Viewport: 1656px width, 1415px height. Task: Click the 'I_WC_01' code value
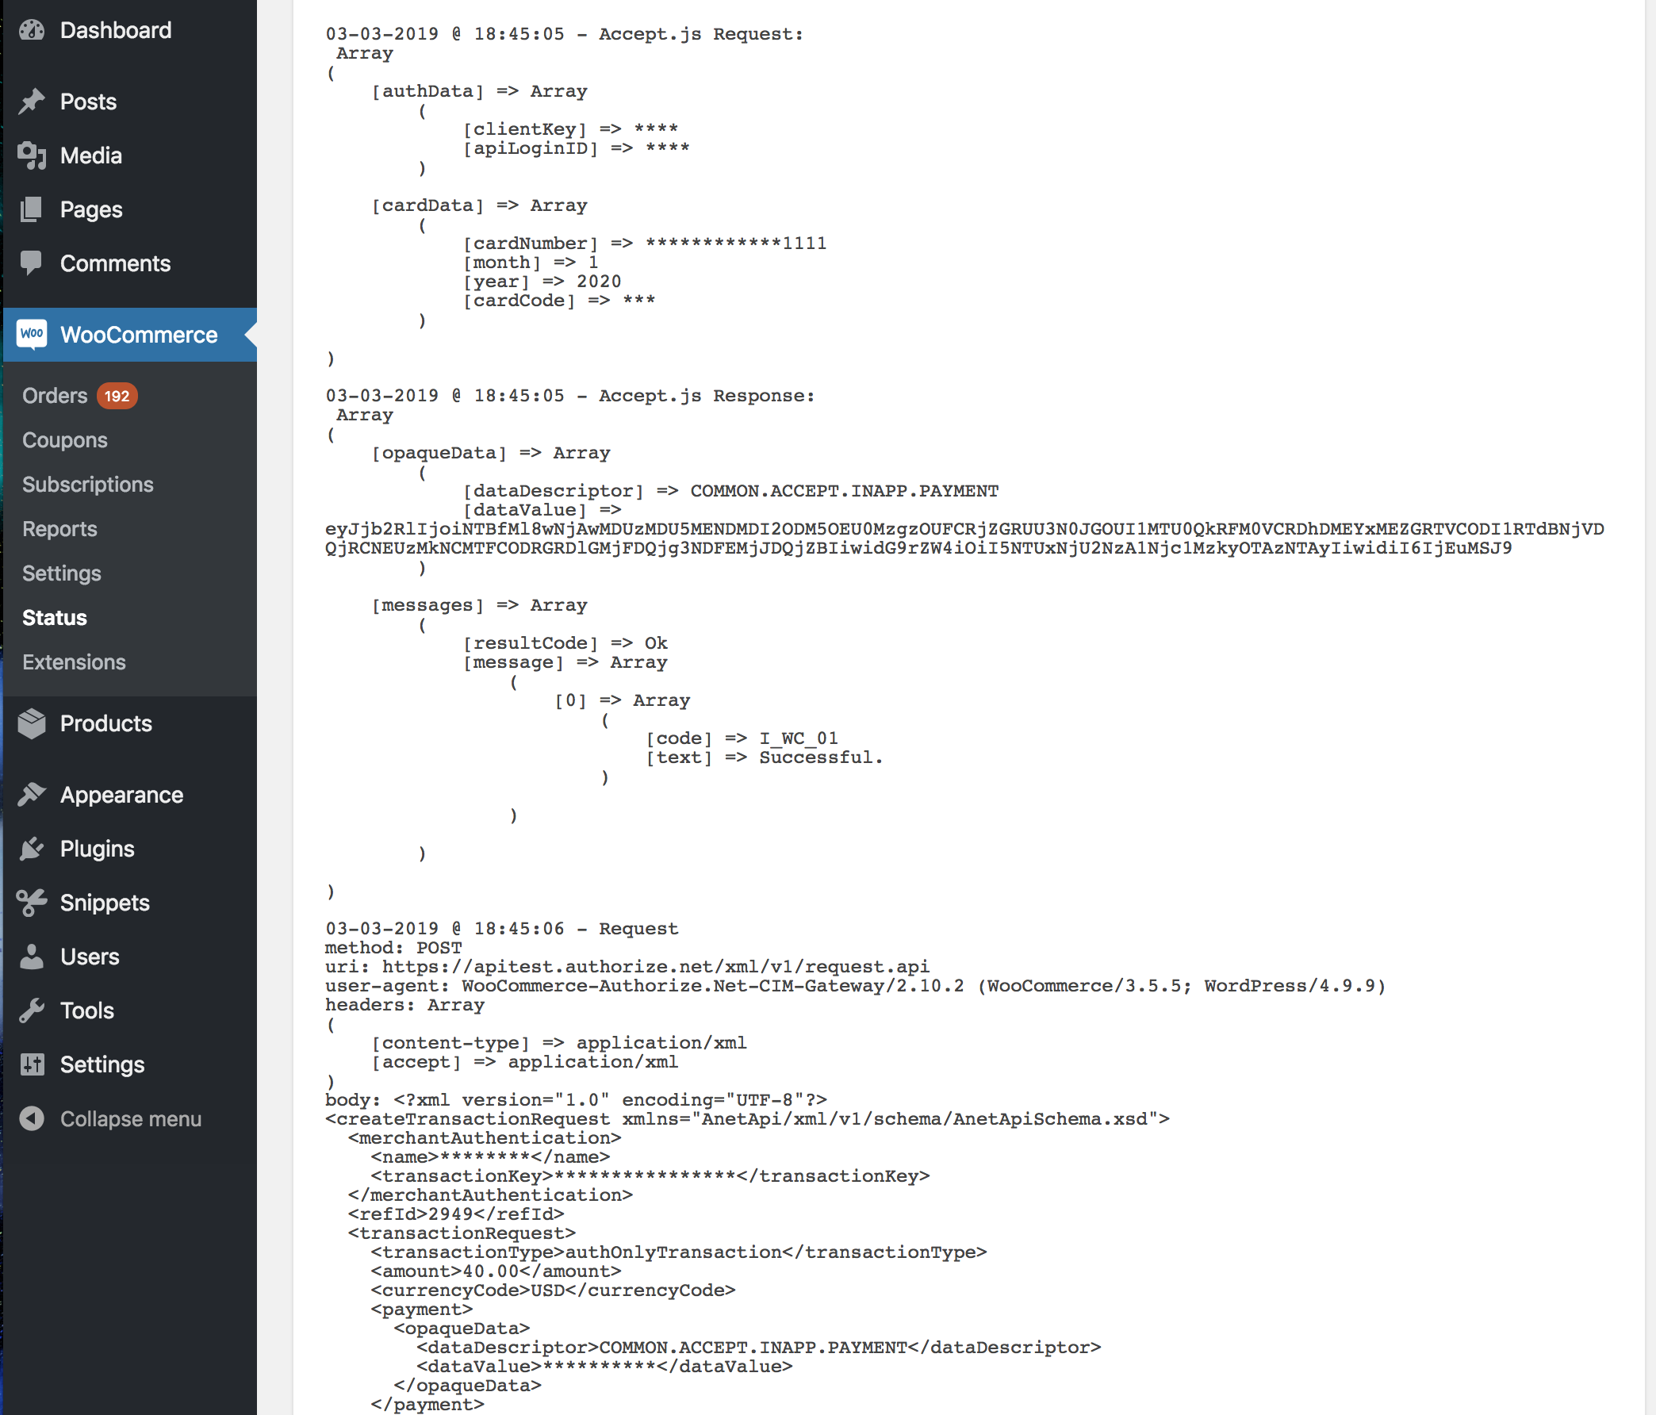[x=799, y=738]
